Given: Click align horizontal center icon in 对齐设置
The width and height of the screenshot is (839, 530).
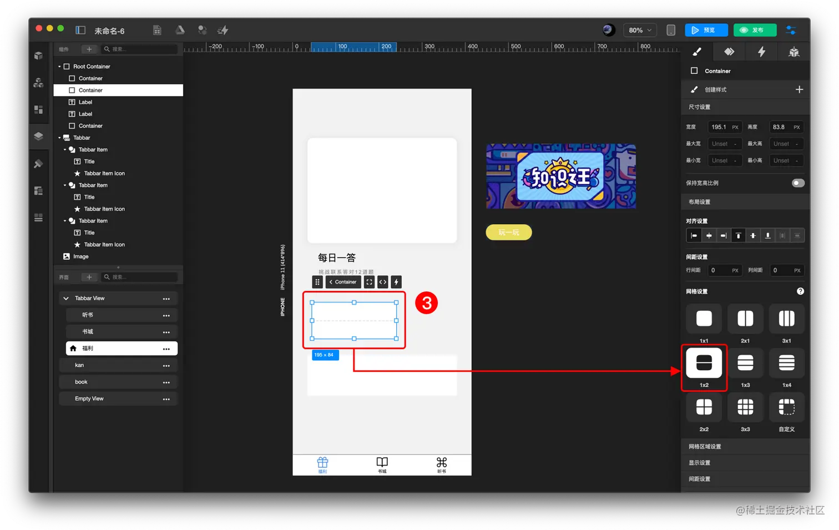Looking at the screenshot, I should (709, 236).
